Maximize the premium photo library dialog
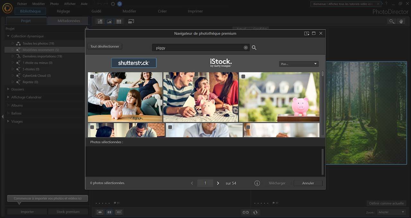Screen dimensions: 411x218 pyautogui.click(x=314, y=33)
